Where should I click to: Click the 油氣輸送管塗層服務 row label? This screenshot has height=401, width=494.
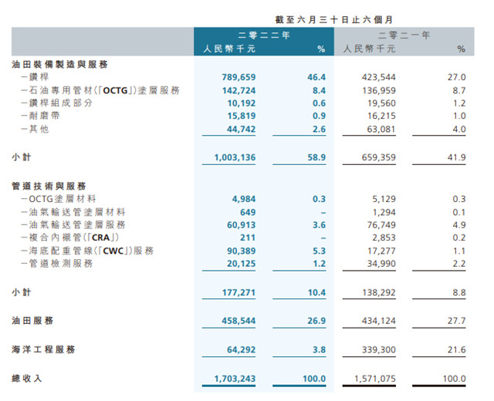[x=73, y=224]
